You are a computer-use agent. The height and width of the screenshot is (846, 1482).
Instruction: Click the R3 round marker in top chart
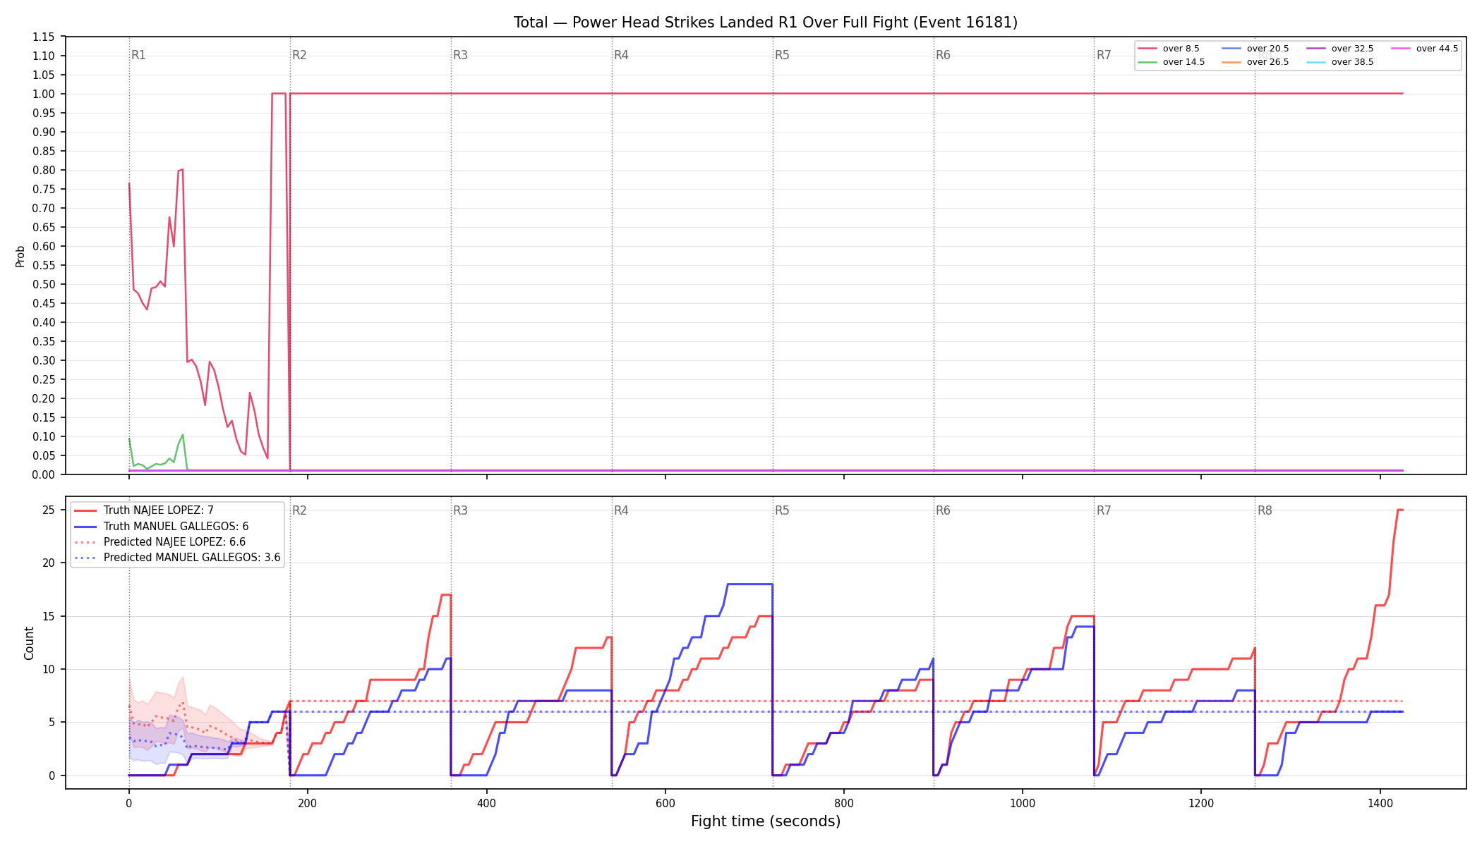(x=460, y=55)
